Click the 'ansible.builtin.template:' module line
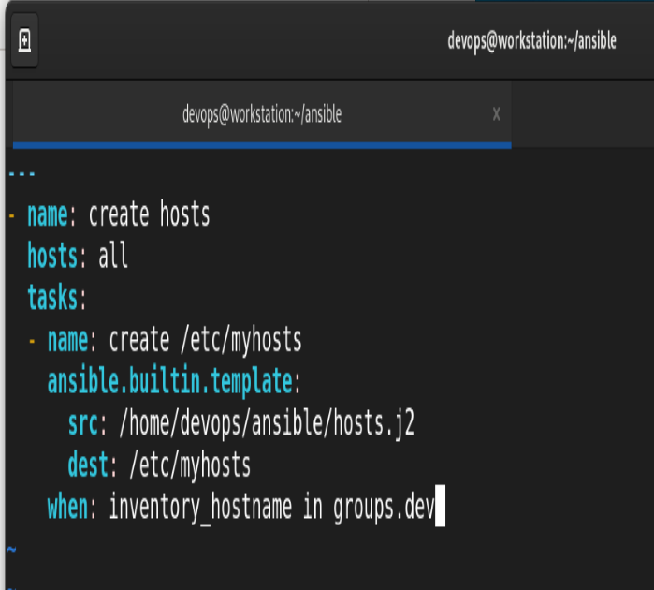The height and width of the screenshot is (590, 654). [174, 382]
